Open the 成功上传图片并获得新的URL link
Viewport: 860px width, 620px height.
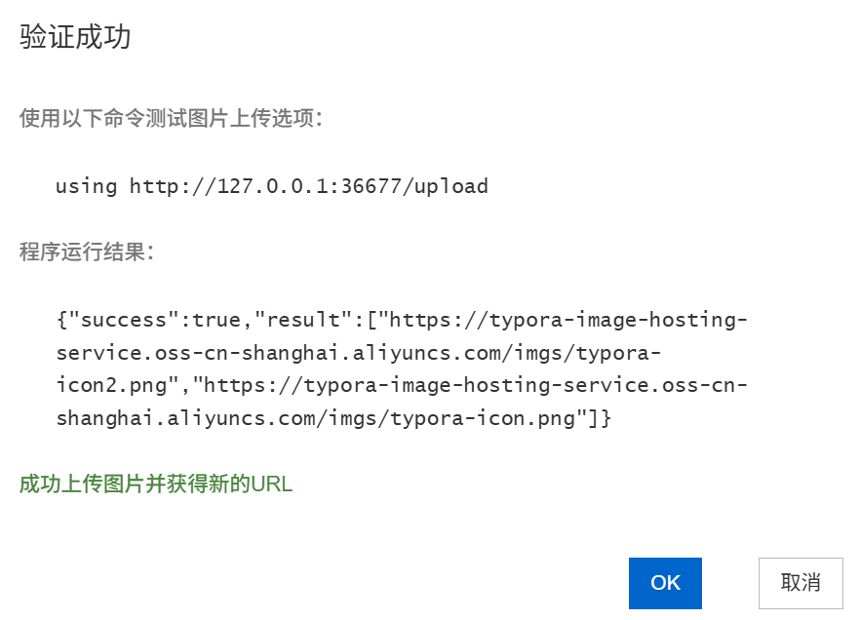(x=155, y=484)
